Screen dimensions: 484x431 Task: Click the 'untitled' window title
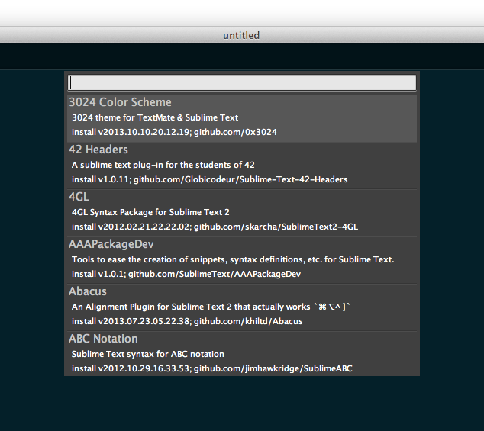(x=241, y=35)
